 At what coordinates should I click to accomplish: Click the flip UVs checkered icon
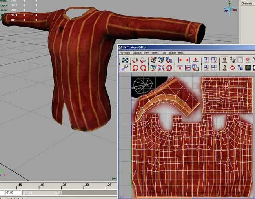153,60
